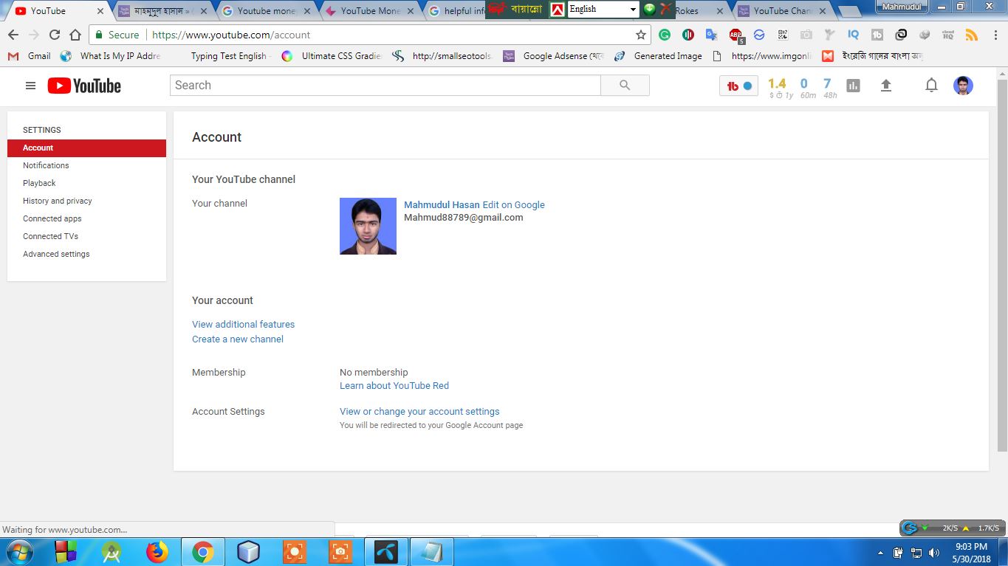1008x566 pixels.
Task: Open the YouTube hamburger guide menu
Action: [x=30, y=86]
